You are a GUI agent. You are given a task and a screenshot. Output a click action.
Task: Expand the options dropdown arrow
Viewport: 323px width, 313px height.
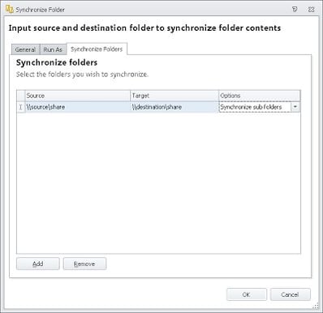295,107
